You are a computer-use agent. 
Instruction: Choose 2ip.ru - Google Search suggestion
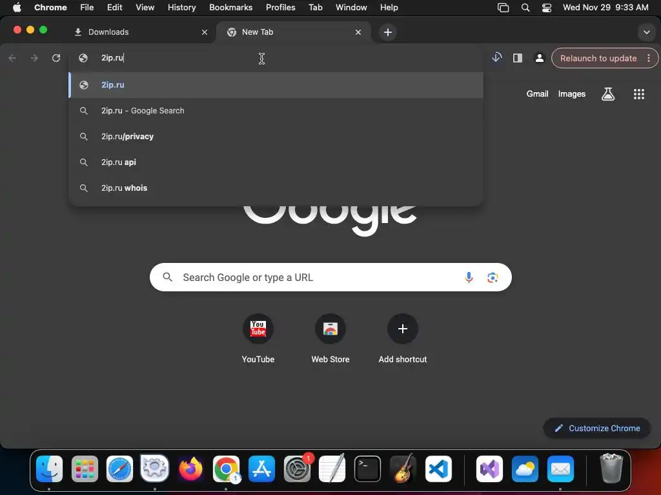pos(276,111)
